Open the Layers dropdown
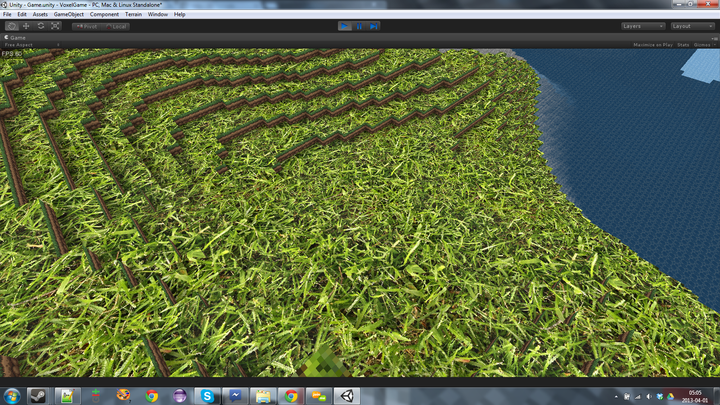This screenshot has height=405, width=720. click(643, 26)
